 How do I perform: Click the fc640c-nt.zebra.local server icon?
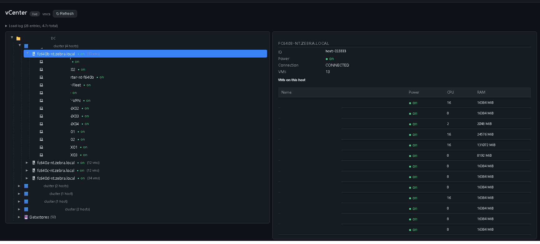pyautogui.click(x=34, y=170)
